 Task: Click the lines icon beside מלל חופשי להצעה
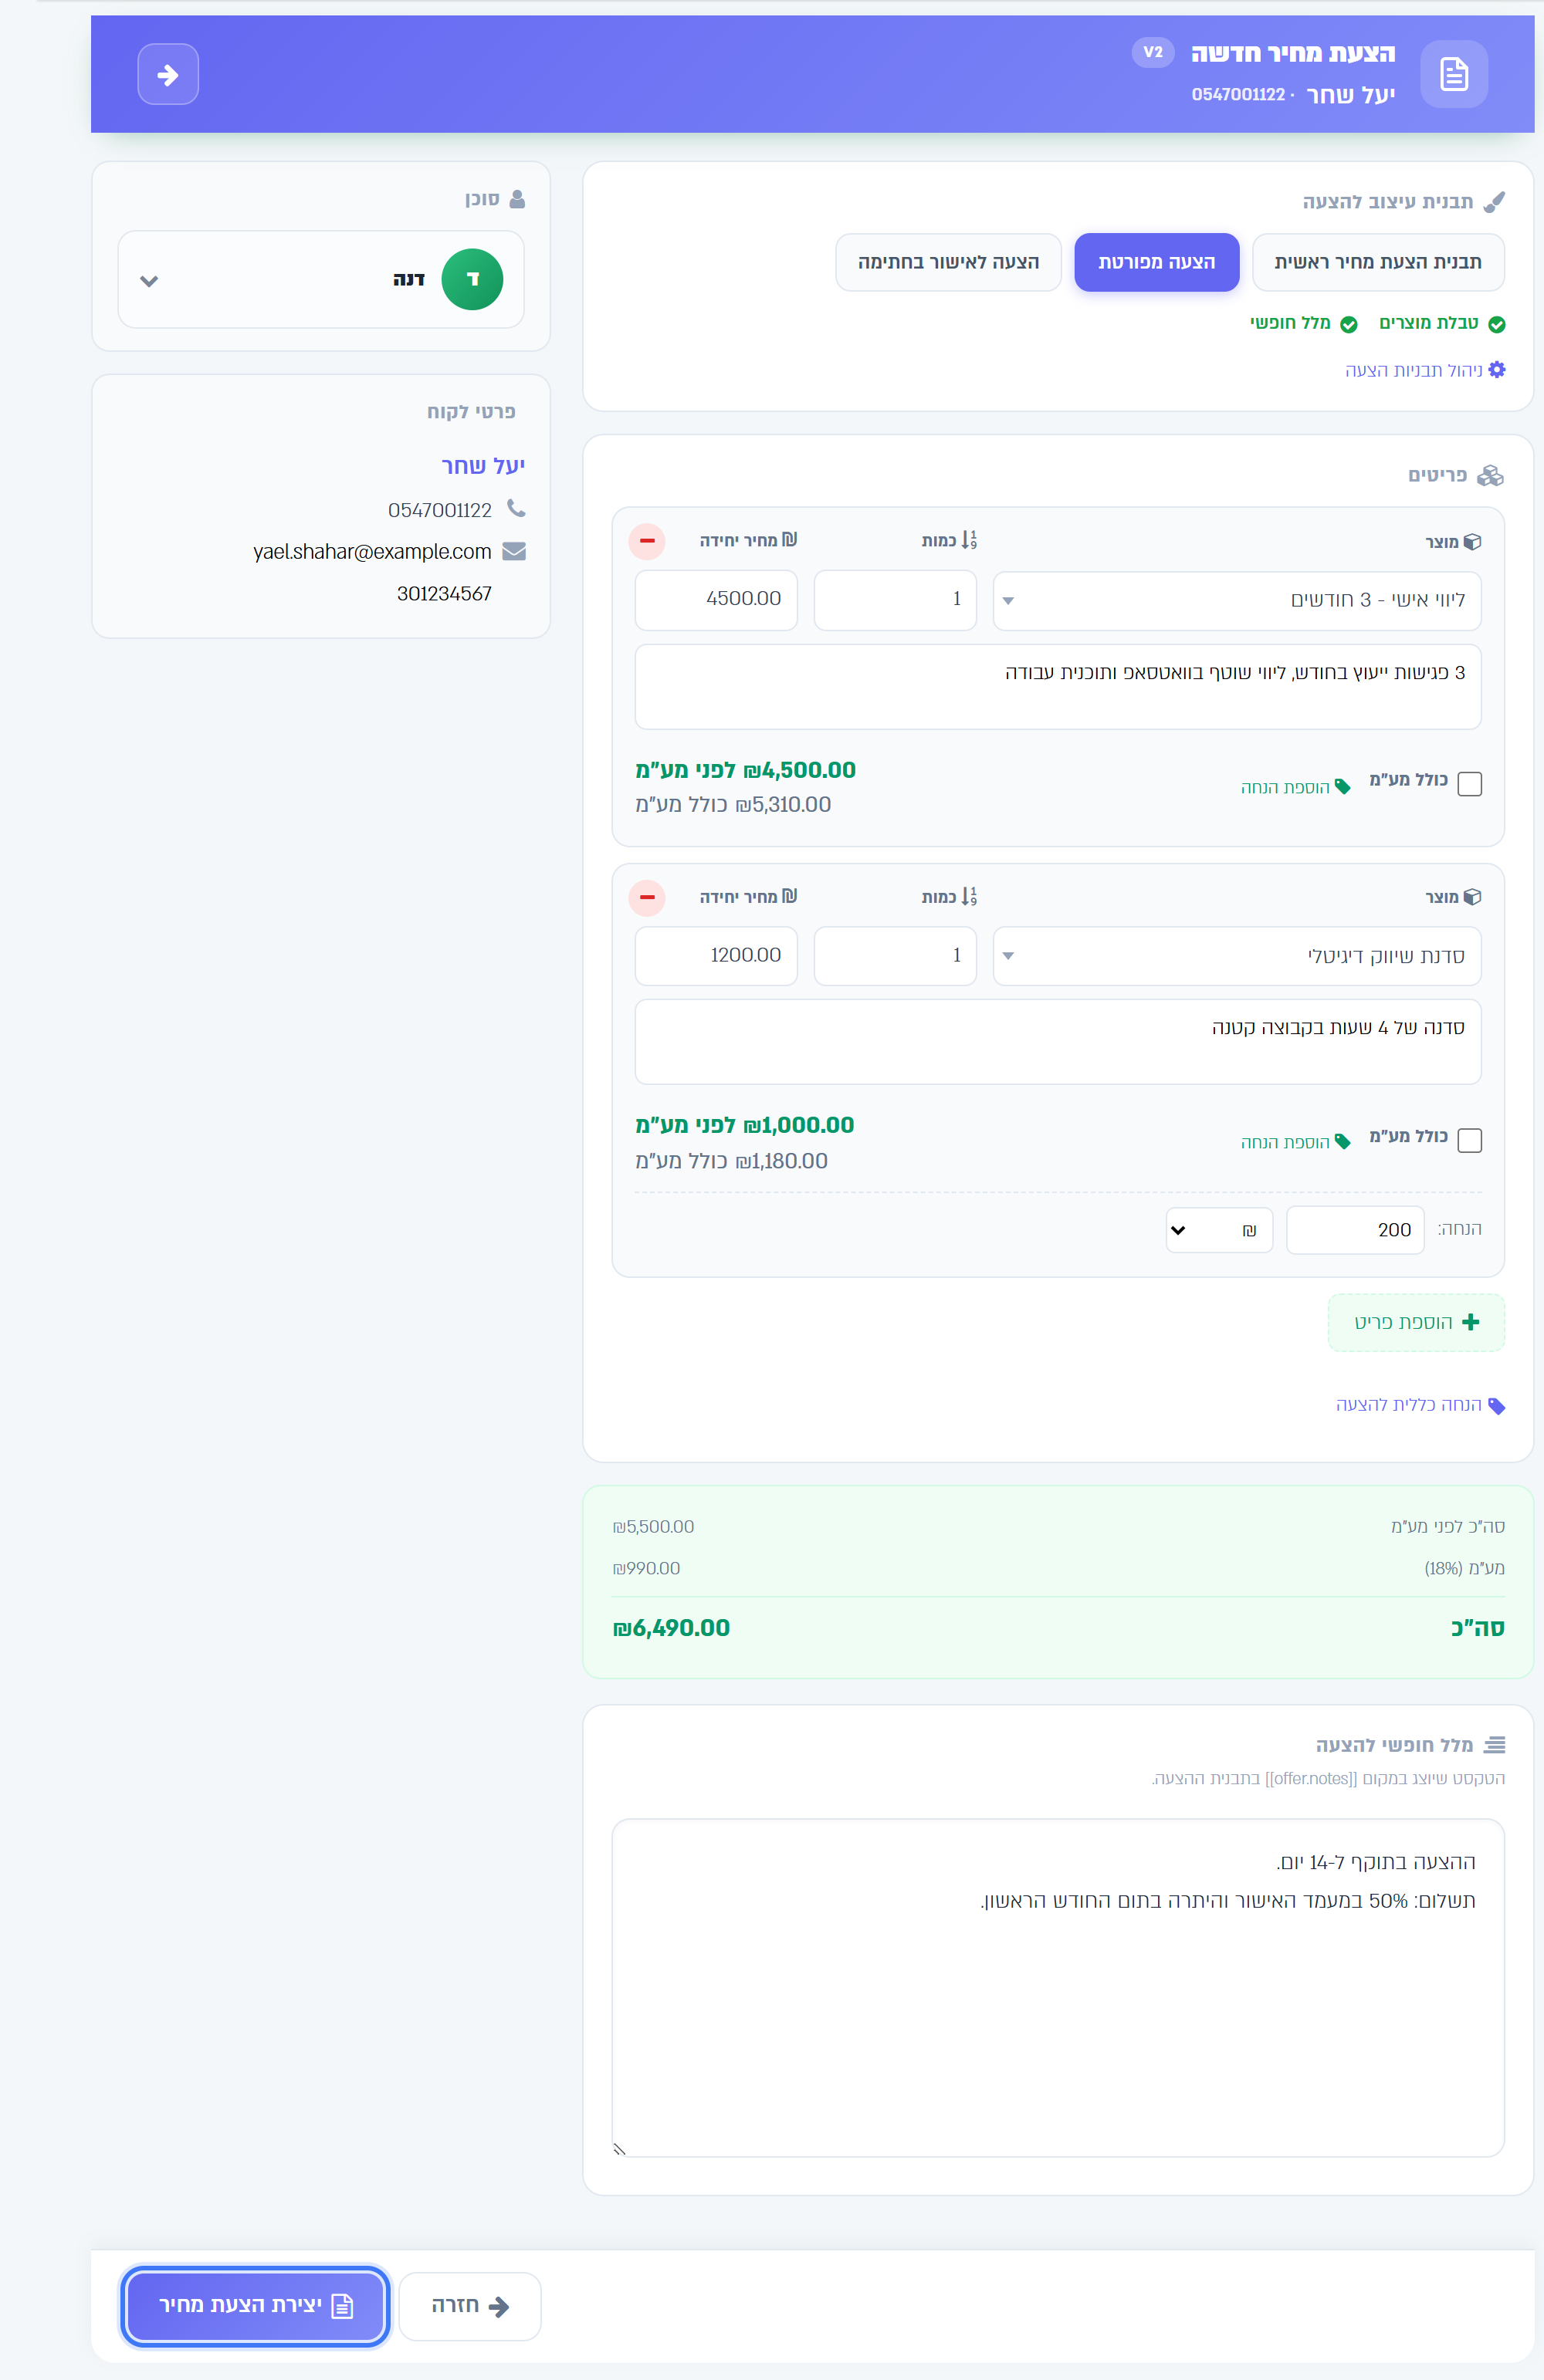(1494, 1745)
